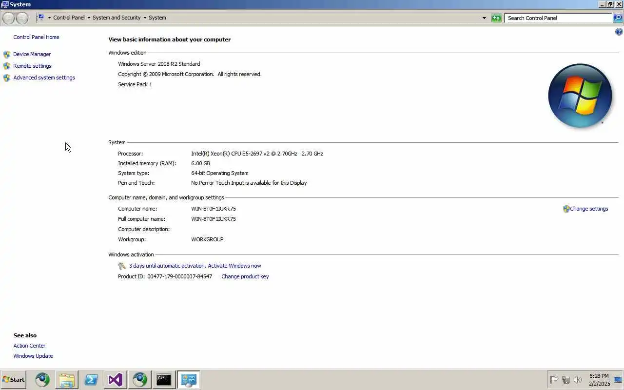The height and width of the screenshot is (390, 624).
Task: Click the network tray icon
Action: pyautogui.click(x=566, y=380)
